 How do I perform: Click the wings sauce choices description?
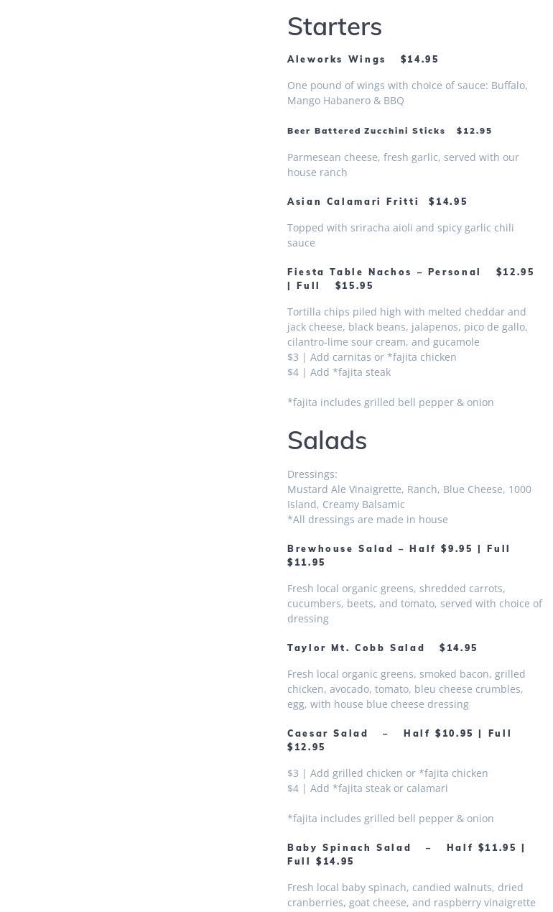click(407, 93)
